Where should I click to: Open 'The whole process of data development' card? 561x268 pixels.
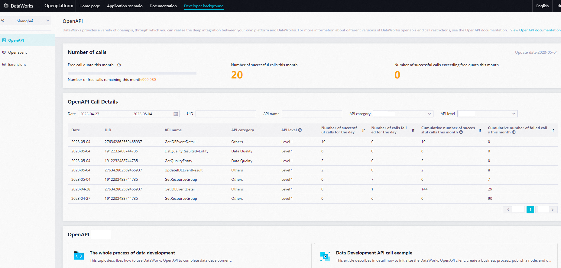tap(190, 256)
